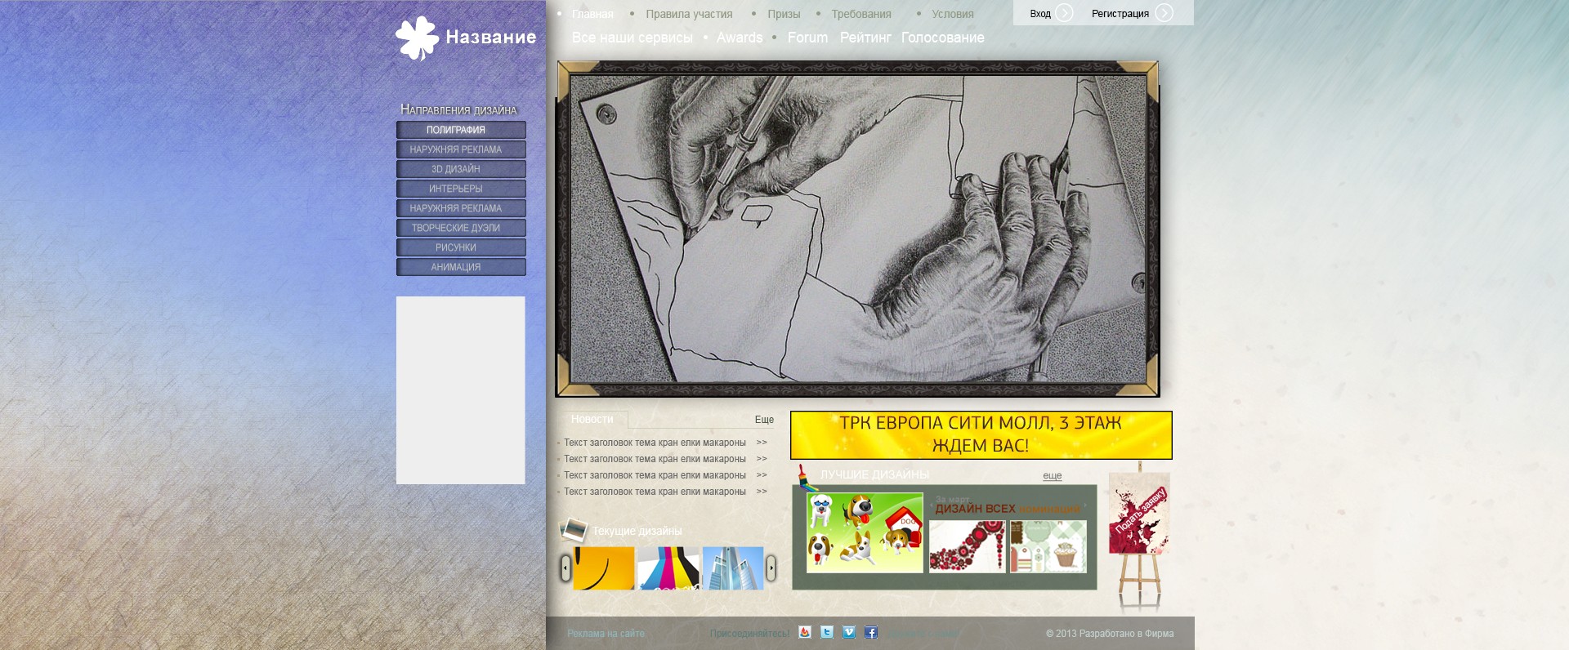
Task: Open Правила участия page
Action: [x=689, y=14]
